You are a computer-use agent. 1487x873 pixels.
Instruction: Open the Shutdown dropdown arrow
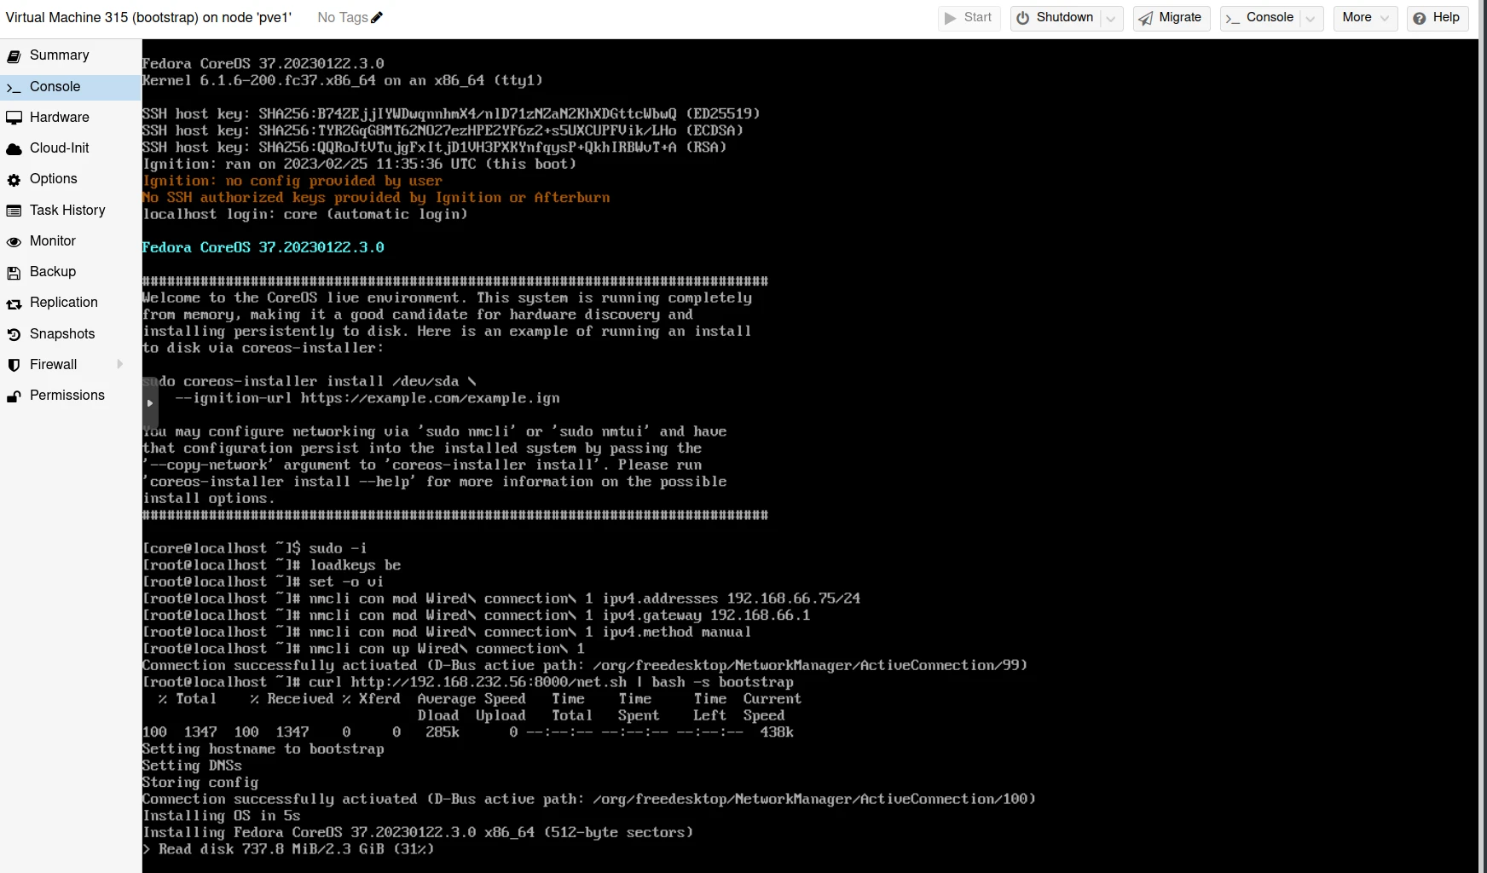click(1110, 18)
